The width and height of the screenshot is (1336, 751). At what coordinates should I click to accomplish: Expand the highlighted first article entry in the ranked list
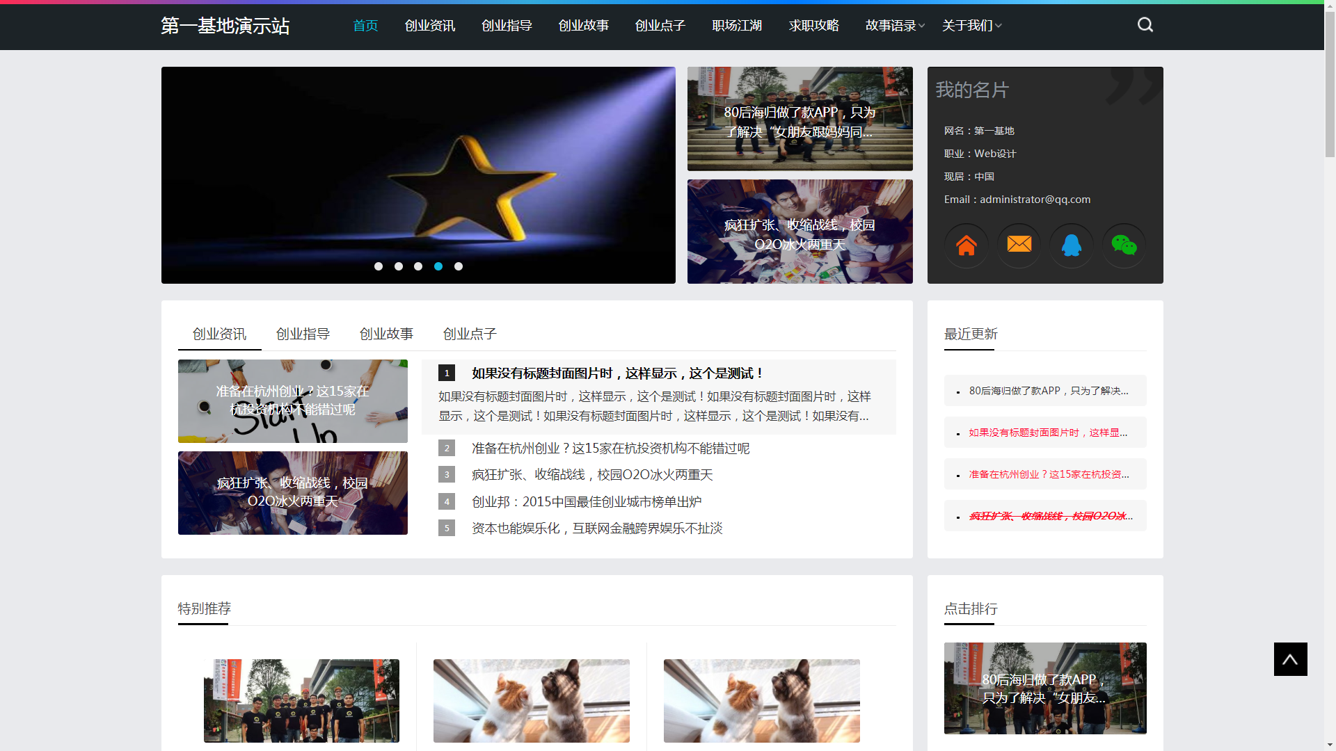coord(617,373)
